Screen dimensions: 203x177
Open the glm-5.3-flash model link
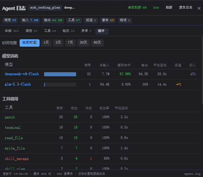point(18,84)
